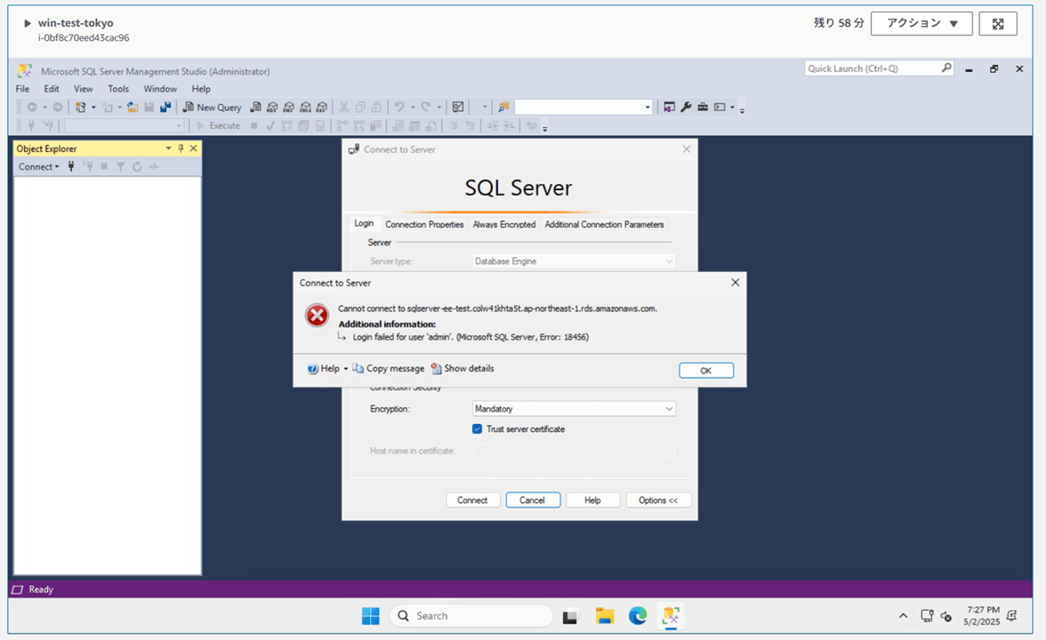The height and width of the screenshot is (640, 1046).
Task: Click the Undo arrow icon
Action: (399, 108)
